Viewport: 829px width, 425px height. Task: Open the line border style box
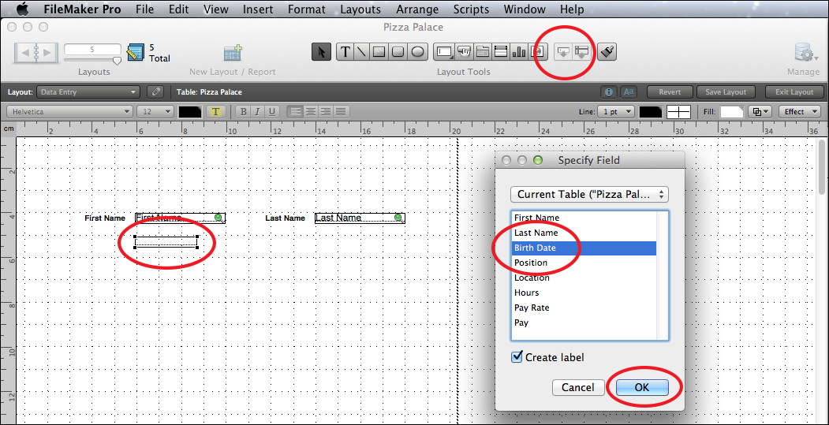click(x=679, y=112)
